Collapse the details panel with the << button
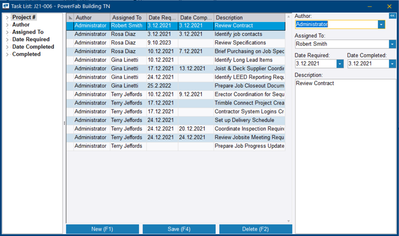 pyautogui.click(x=392, y=16)
